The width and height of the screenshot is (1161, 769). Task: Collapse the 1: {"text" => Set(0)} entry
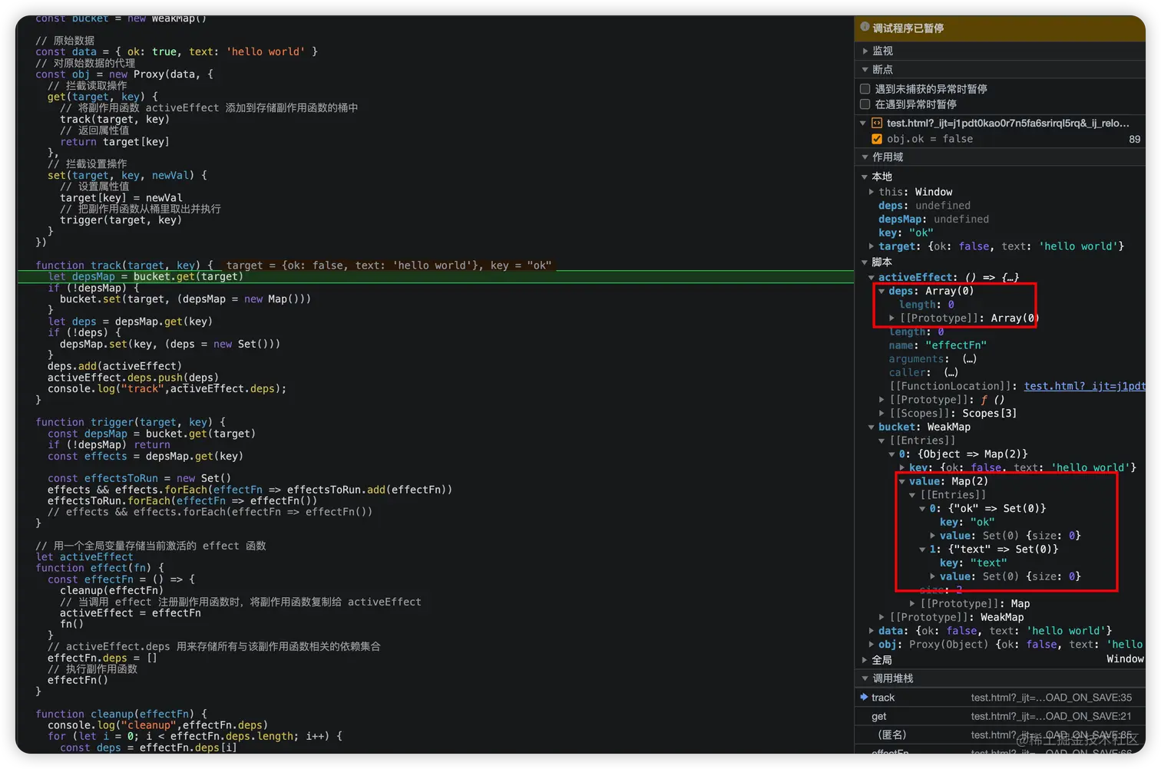click(923, 549)
